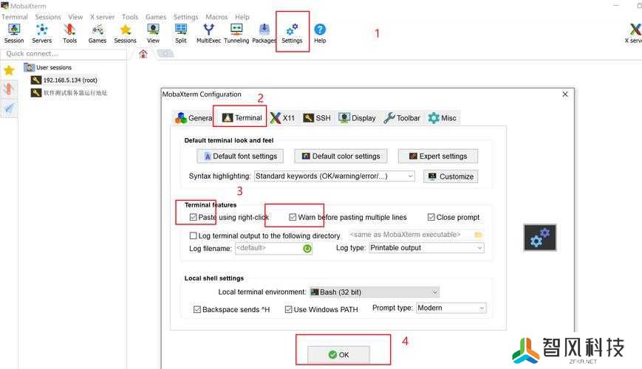Open the Tools menu in menu bar
This screenshot has height=369, width=642.
(x=130, y=17)
